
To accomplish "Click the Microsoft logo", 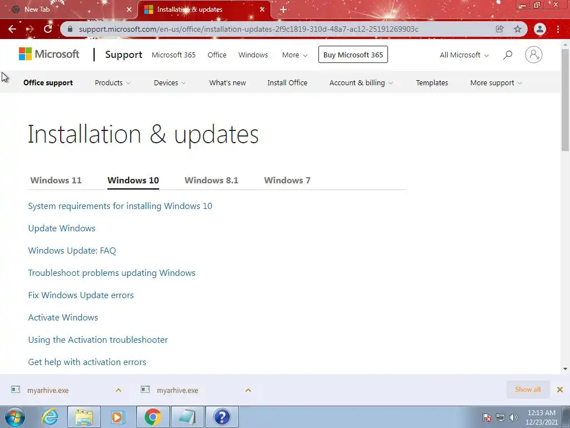I will click(x=49, y=54).
